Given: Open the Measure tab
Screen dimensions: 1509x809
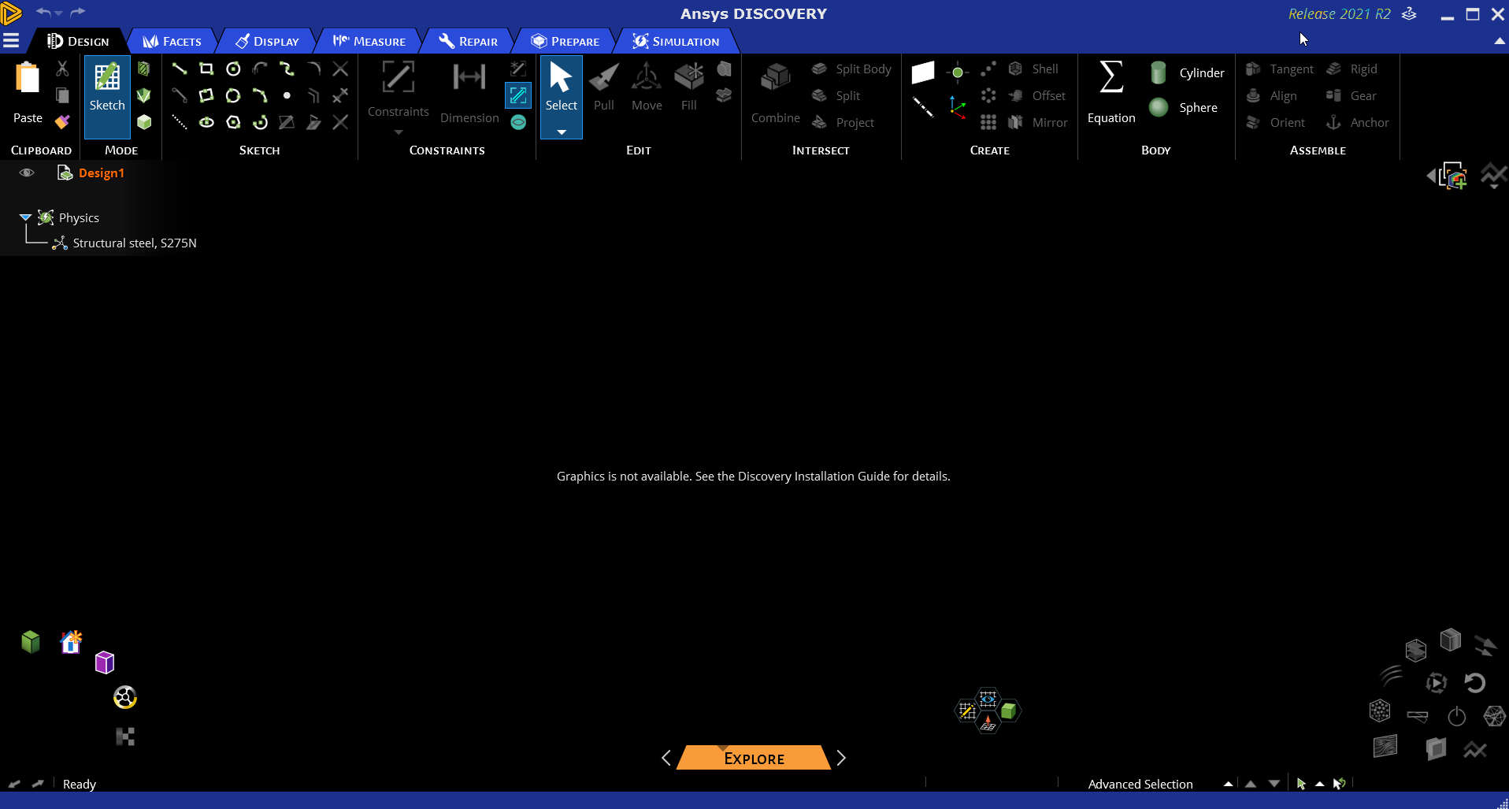Looking at the screenshot, I should point(369,41).
